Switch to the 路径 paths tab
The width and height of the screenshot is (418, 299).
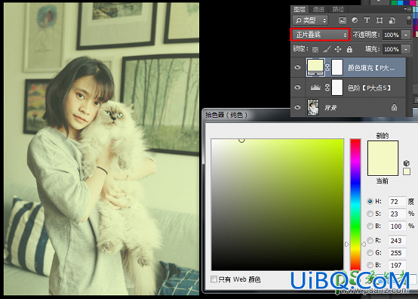coord(338,10)
